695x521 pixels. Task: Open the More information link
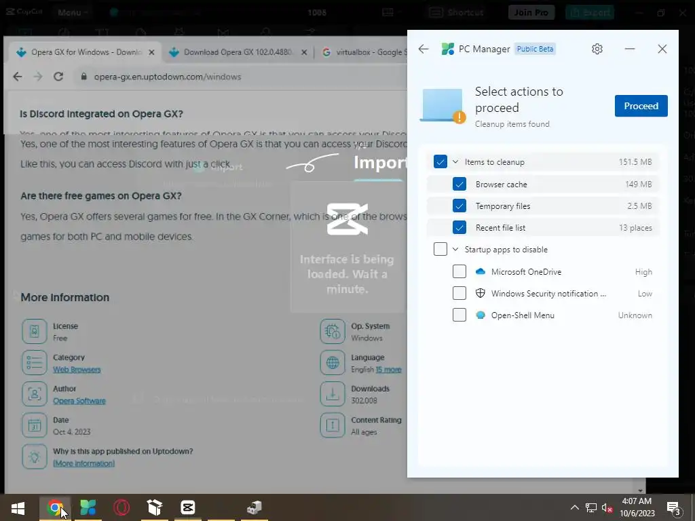click(x=83, y=463)
